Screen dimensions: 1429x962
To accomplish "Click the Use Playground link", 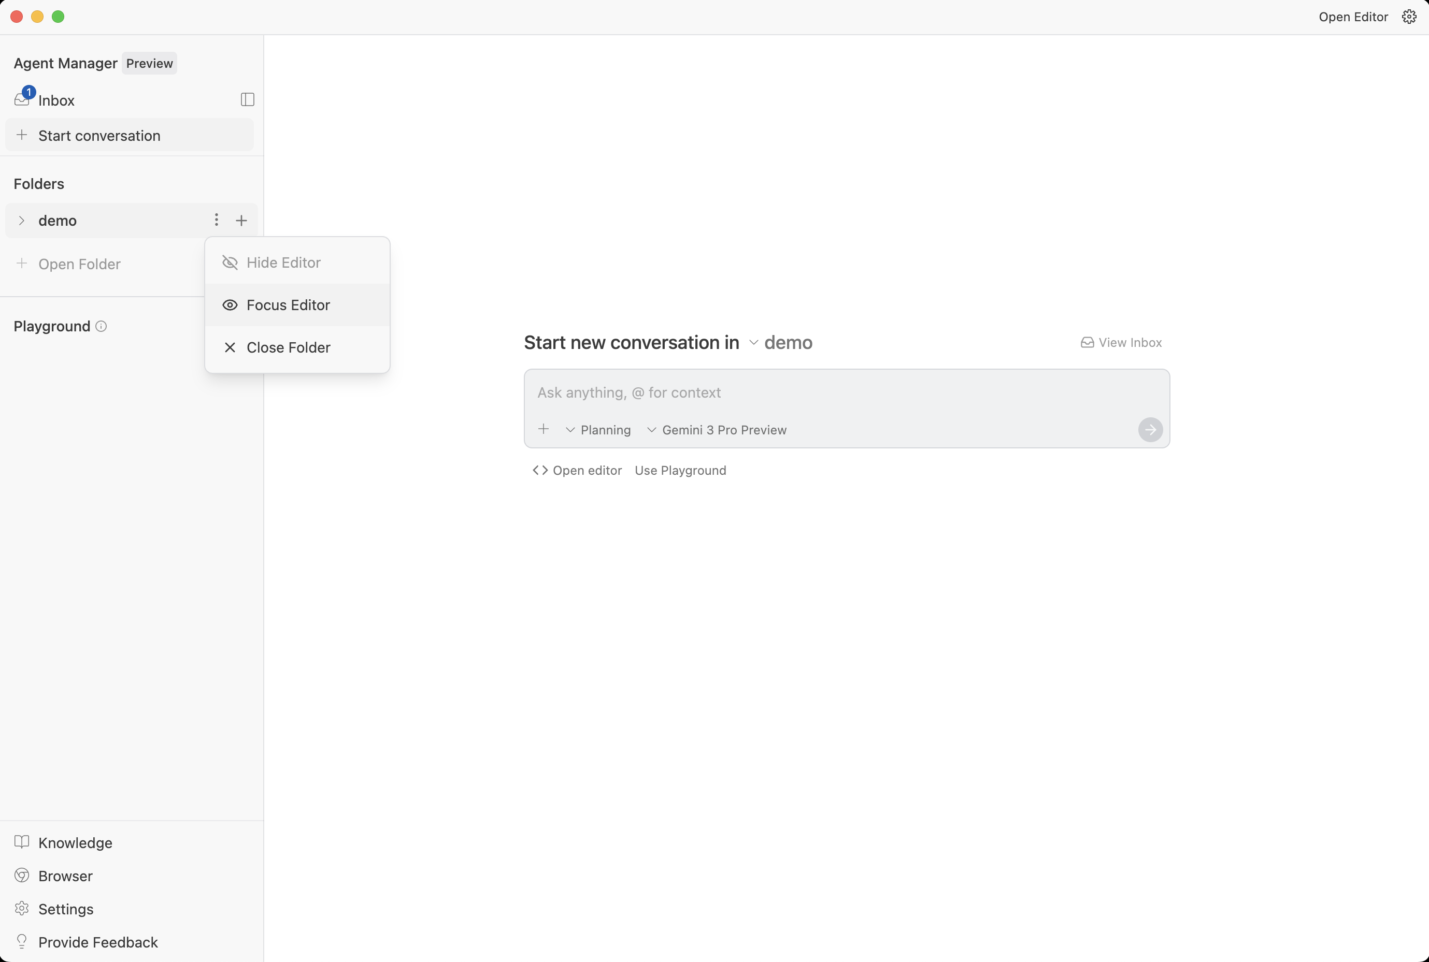I will [x=680, y=470].
